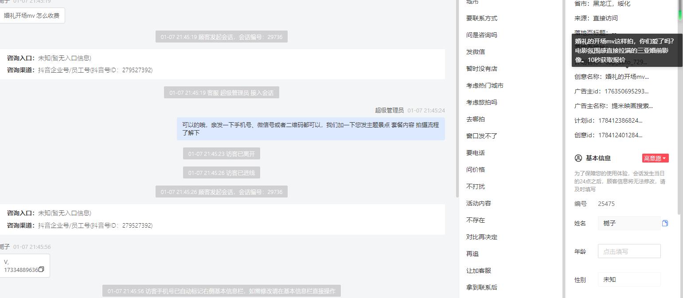Image resolution: width=683 pixels, height=298 pixels.
Task: Click the first 咨询渠道 抖音企业号 line
Action: [x=80, y=70]
